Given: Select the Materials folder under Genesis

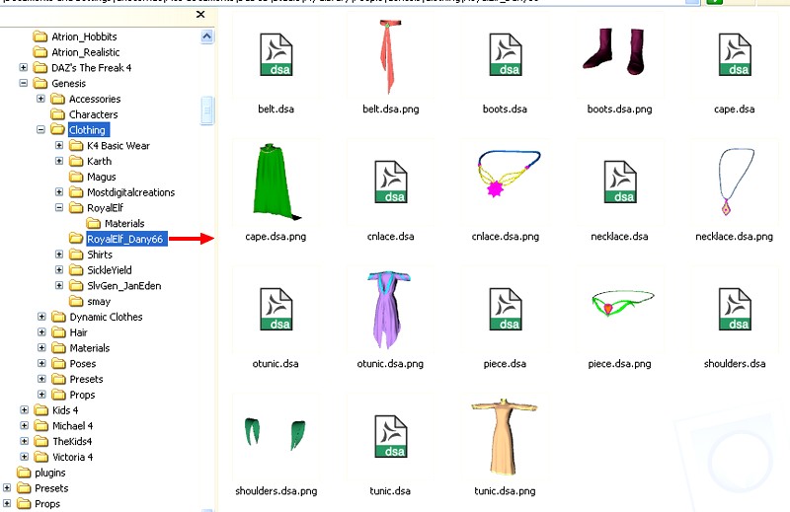Looking at the screenshot, I should [81, 348].
